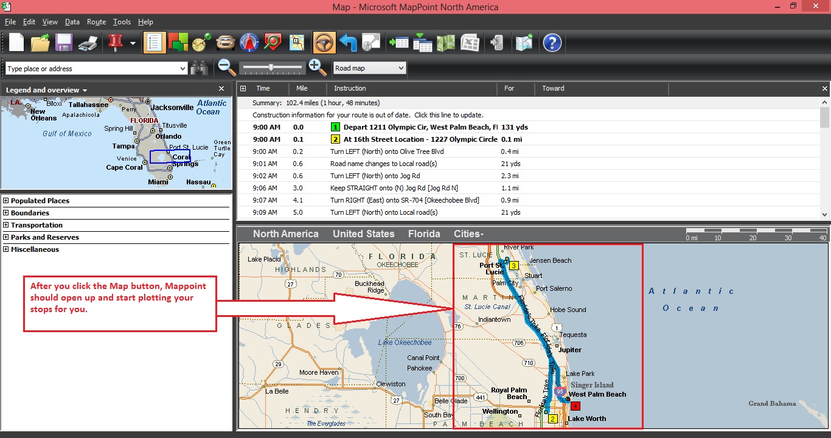Expand directions with the header plus box
831x438 pixels.
tap(243, 89)
